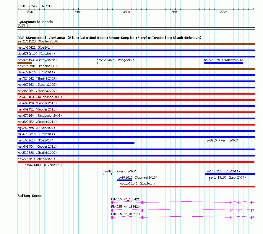Click the 350k ruler tick label
The height and width of the screenshot is (234, 263).
click(126, 12)
